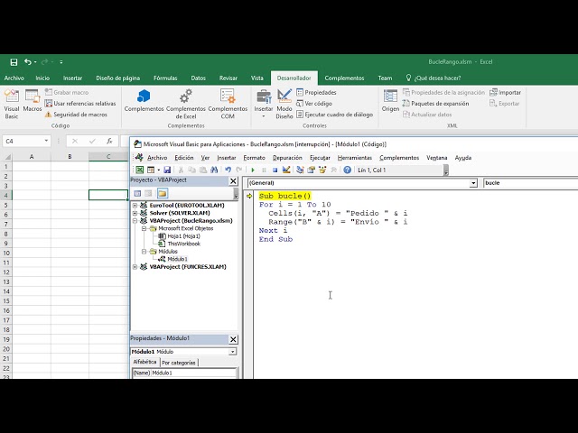Open Depuración menu in VBA editor
This screenshot has width=578, height=433.
tap(287, 158)
